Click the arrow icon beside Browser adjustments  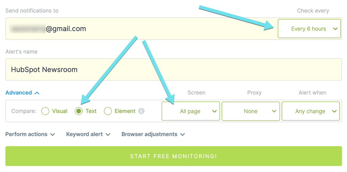(183, 134)
